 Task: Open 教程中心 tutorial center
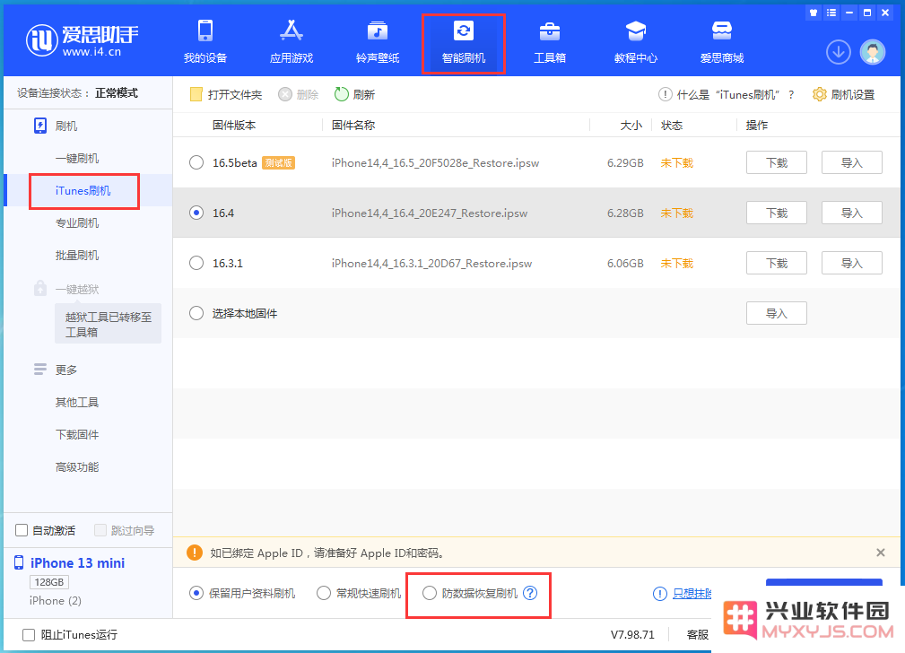tap(635, 41)
